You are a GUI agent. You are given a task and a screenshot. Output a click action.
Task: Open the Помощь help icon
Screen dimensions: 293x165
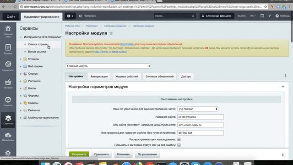pos(277,16)
